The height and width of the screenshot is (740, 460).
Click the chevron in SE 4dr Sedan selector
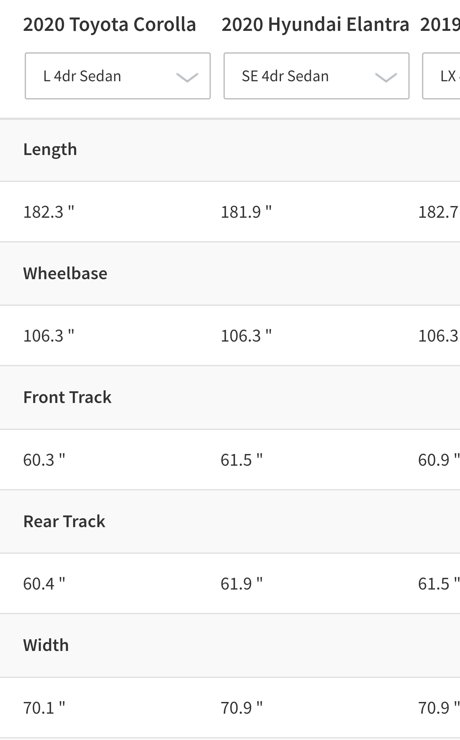[386, 78]
